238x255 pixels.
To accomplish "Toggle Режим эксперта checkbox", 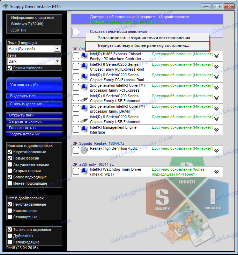I will tap(10, 68).
